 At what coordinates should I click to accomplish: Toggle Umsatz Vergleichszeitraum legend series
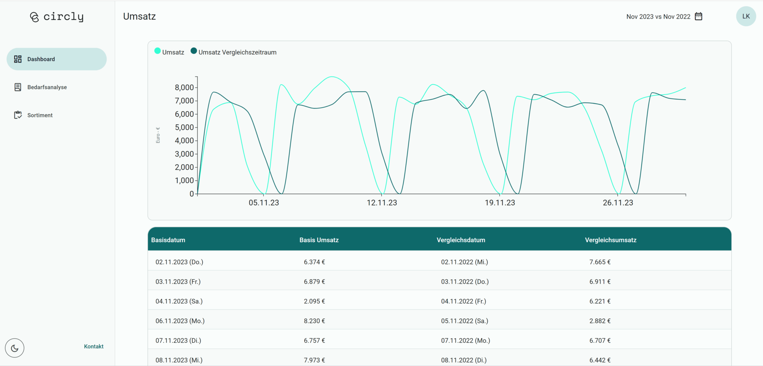click(x=234, y=52)
